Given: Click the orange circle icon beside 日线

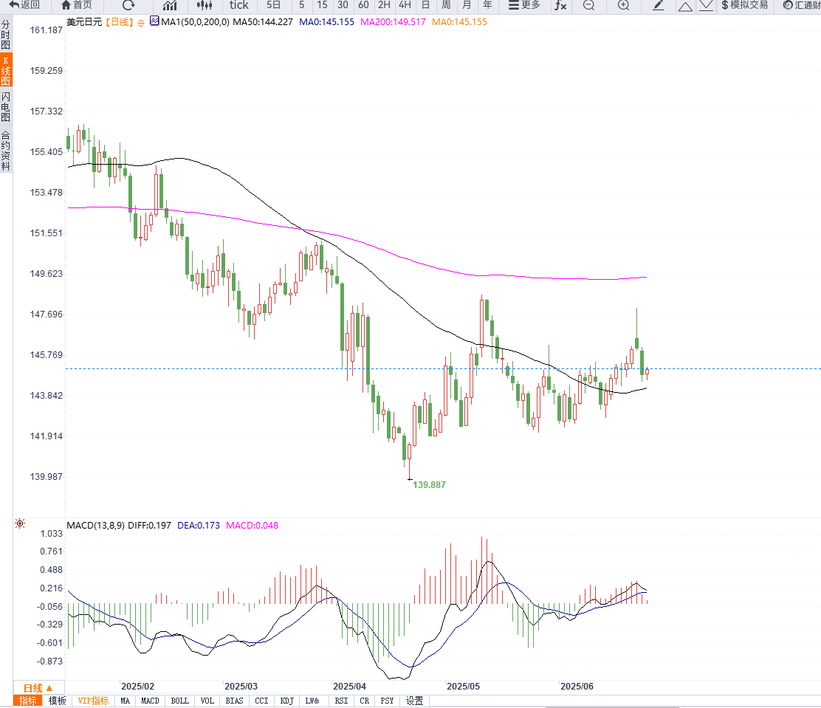Looking at the screenshot, I should coord(141,23).
